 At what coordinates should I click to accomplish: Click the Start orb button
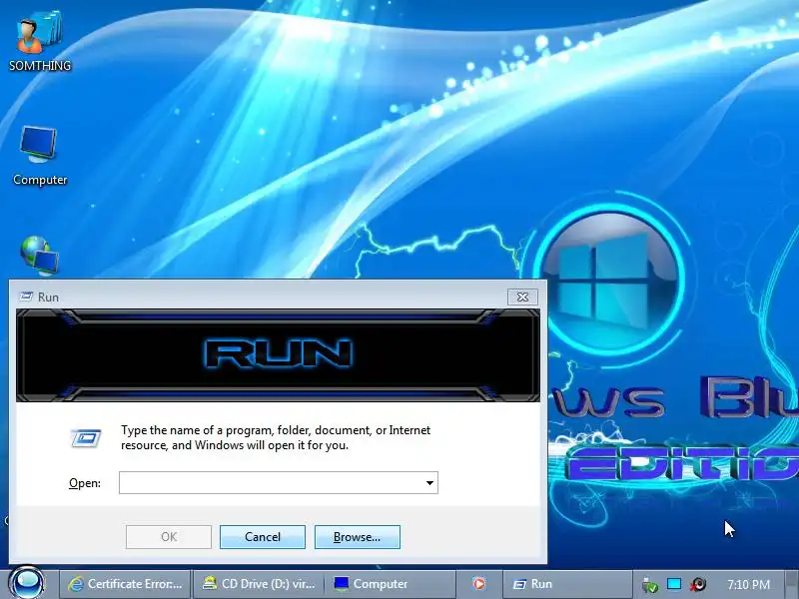click(x=27, y=583)
